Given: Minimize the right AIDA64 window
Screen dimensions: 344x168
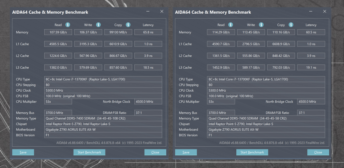Looking at the screenshot, I should pos(311,11).
